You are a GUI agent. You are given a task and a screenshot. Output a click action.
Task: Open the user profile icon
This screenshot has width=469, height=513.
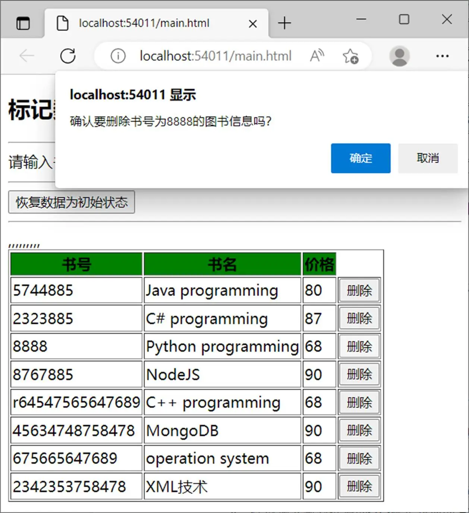click(x=399, y=56)
